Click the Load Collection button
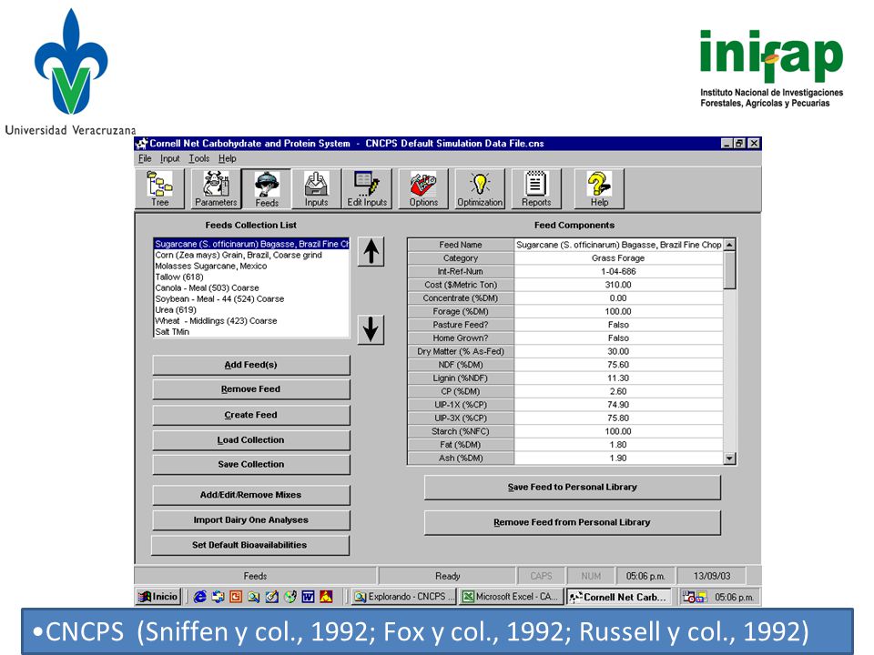Screen dimensions: 874x655 [x=251, y=440]
